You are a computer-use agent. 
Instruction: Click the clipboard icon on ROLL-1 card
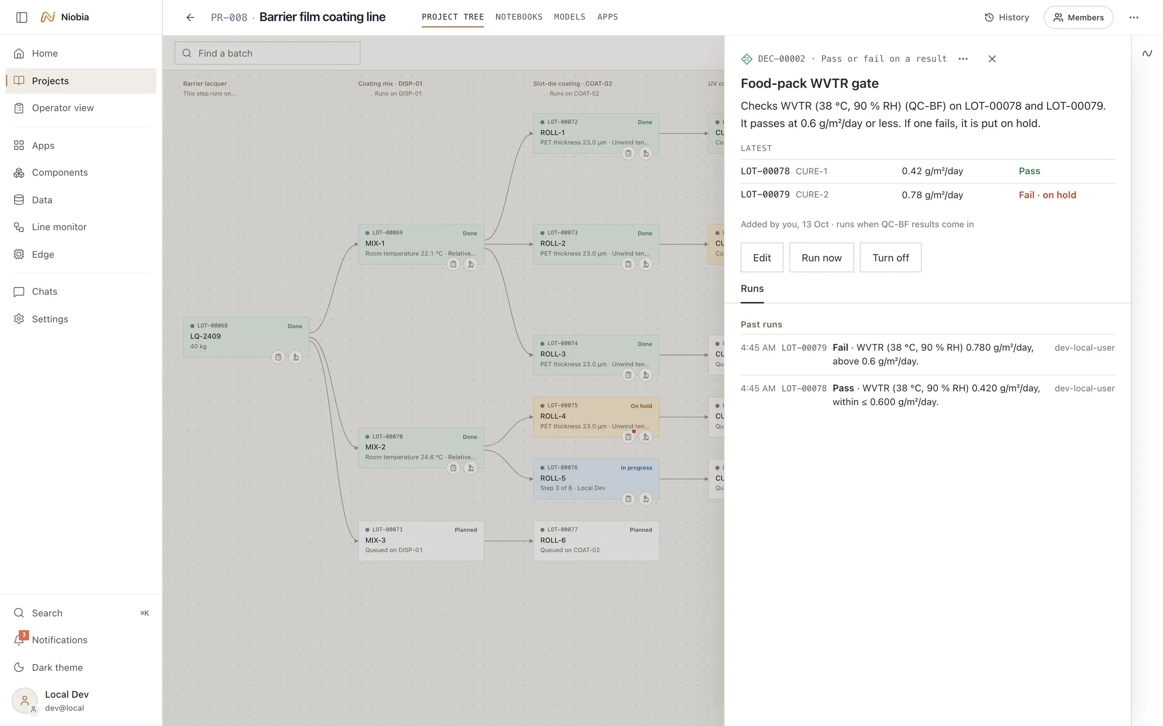click(628, 153)
